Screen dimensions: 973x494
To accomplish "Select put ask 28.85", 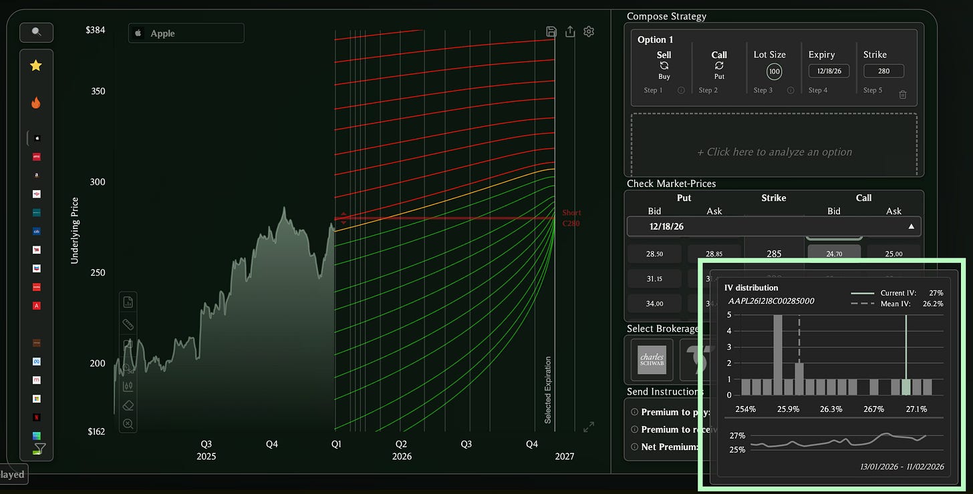I will point(714,254).
